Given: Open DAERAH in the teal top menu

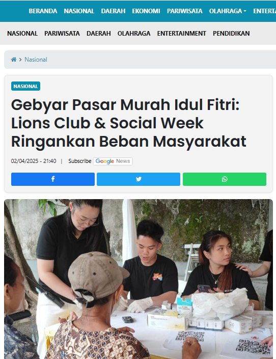Looking at the screenshot, I should coord(113,11).
